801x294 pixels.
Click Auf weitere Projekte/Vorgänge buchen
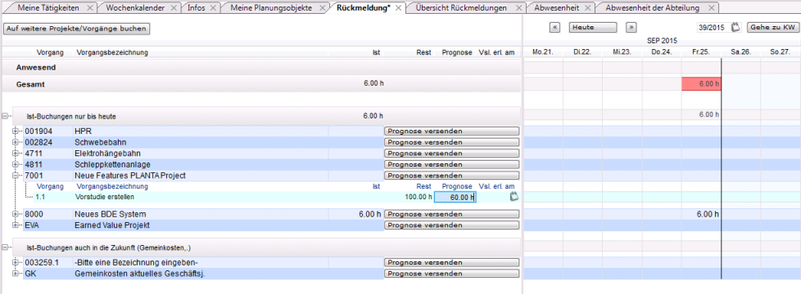pyautogui.click(x=77, y=29)
